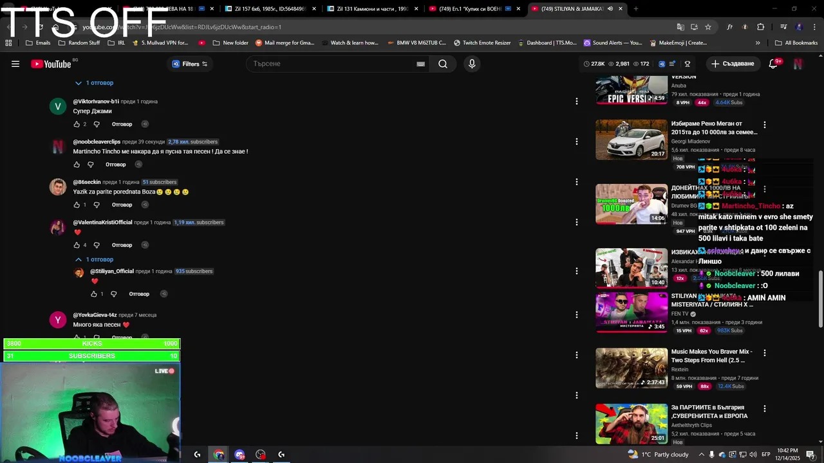Viewport: 824px width, 463px height.
Task: Like the ValentinaKristiOfficial comment
Action: (x=77, y=245)
